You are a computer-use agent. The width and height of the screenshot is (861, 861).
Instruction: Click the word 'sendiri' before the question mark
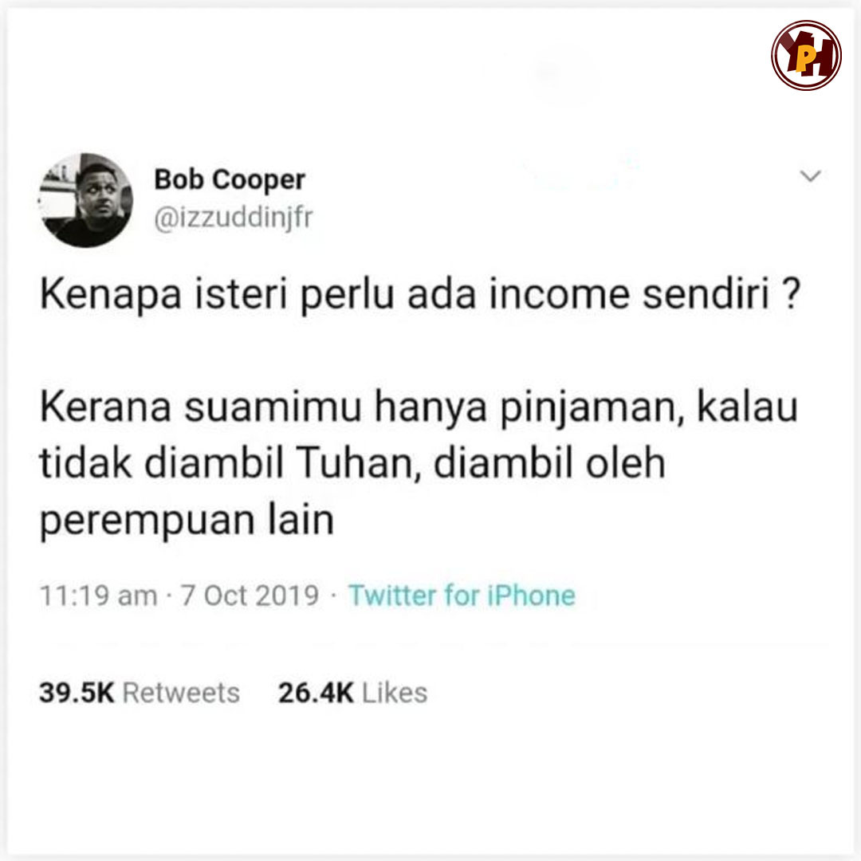point(706,295)
